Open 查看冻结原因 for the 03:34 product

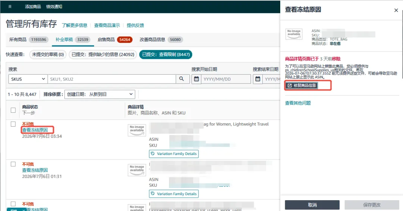coord(35,130)
